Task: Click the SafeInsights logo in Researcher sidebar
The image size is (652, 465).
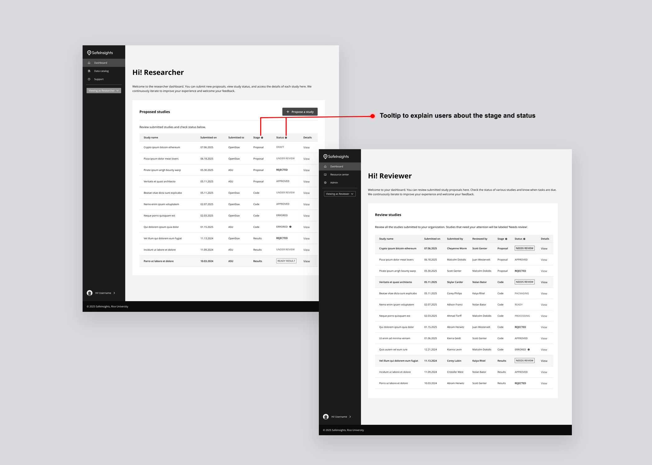Action: [x=100, y=53]
